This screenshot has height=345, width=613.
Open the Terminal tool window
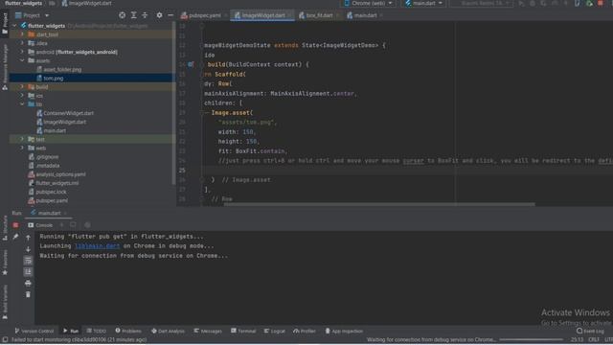coord(243,331)
